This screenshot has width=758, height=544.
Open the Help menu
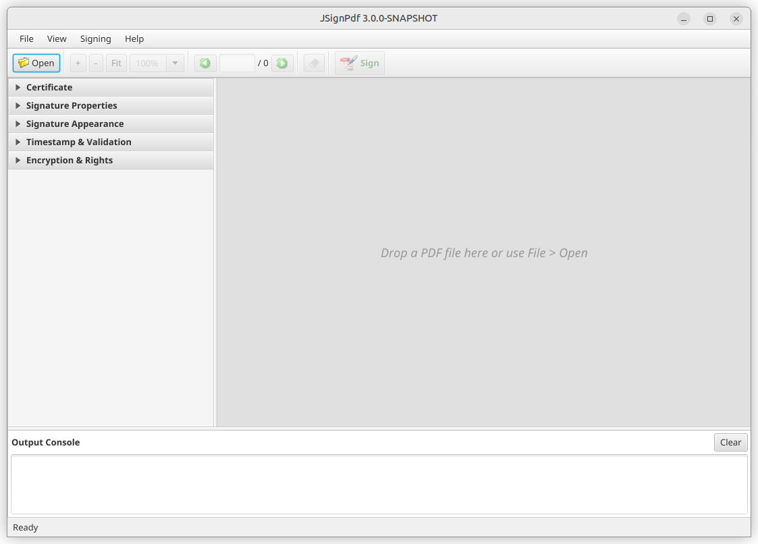point(134,38)
